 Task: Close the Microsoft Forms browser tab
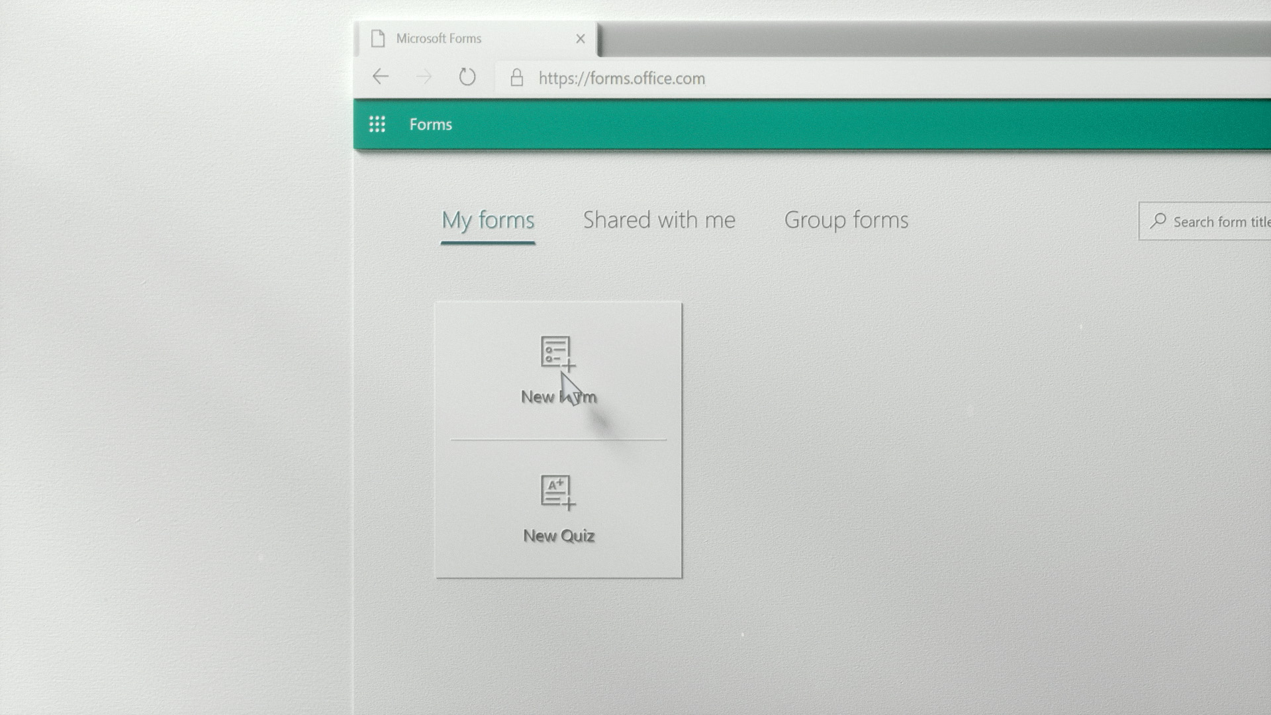pos(581,38)
